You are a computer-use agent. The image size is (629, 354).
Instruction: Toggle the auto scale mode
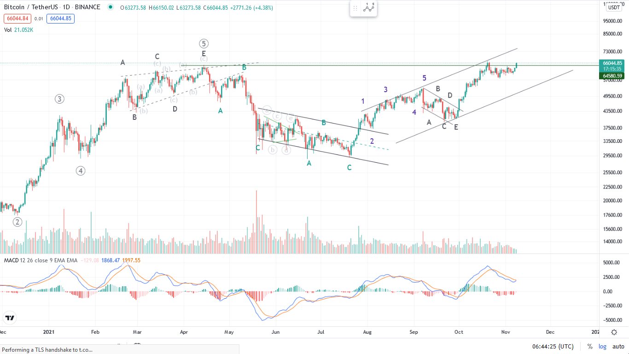click(618, 346)
